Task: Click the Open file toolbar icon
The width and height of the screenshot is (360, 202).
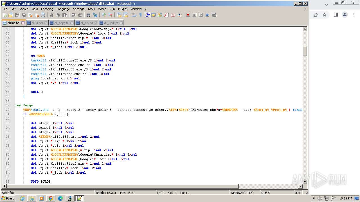Action: tap(11, 15)
